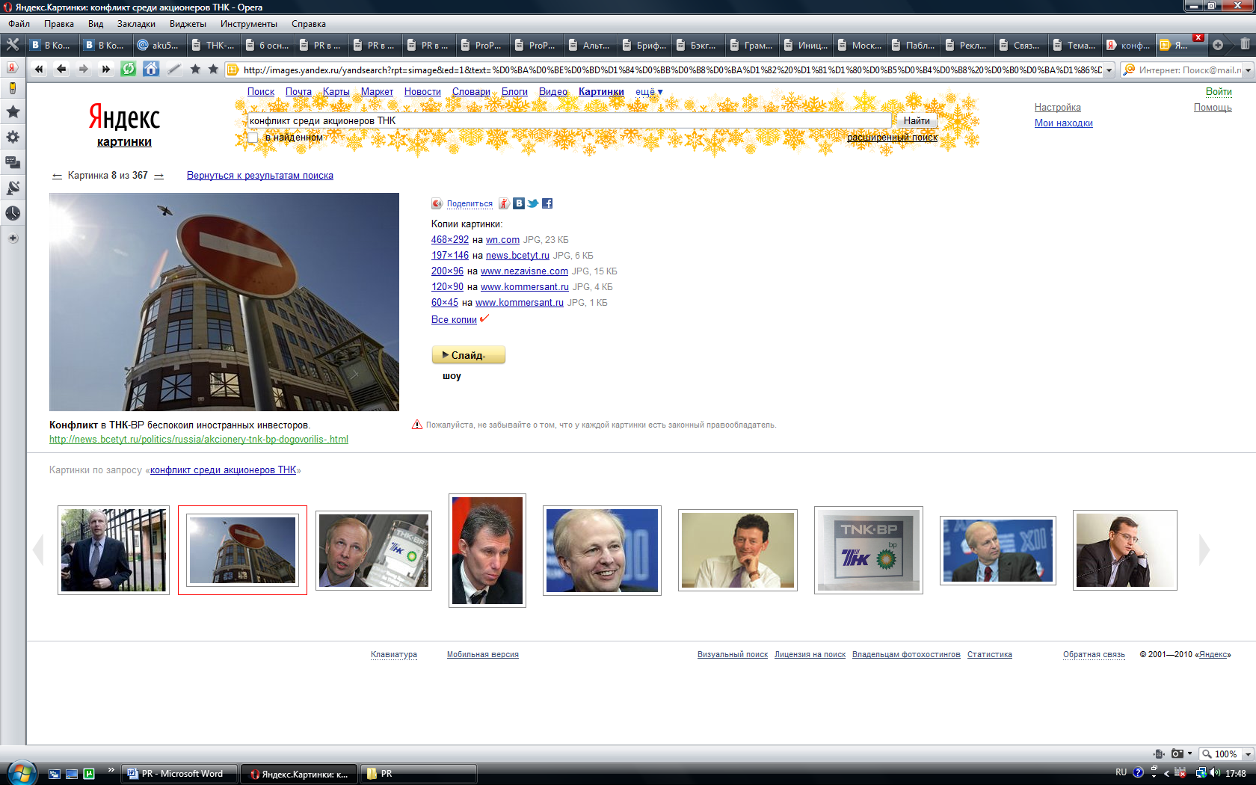Open the camera options dropdown arrow
Image resolution: width=1256 pixels, height=785 pixels.
tap(1190, 754)
